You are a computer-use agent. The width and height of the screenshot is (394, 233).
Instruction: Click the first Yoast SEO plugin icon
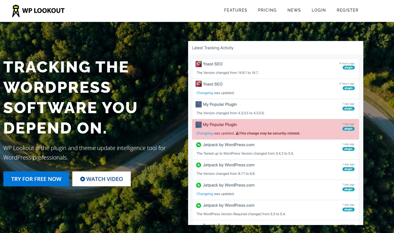(x=198, y=64)
